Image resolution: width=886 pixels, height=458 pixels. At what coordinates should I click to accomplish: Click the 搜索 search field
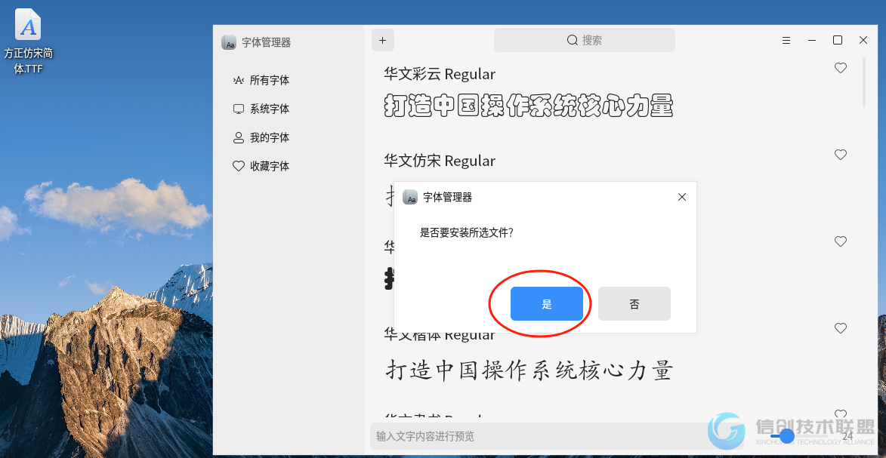[585, 40]
